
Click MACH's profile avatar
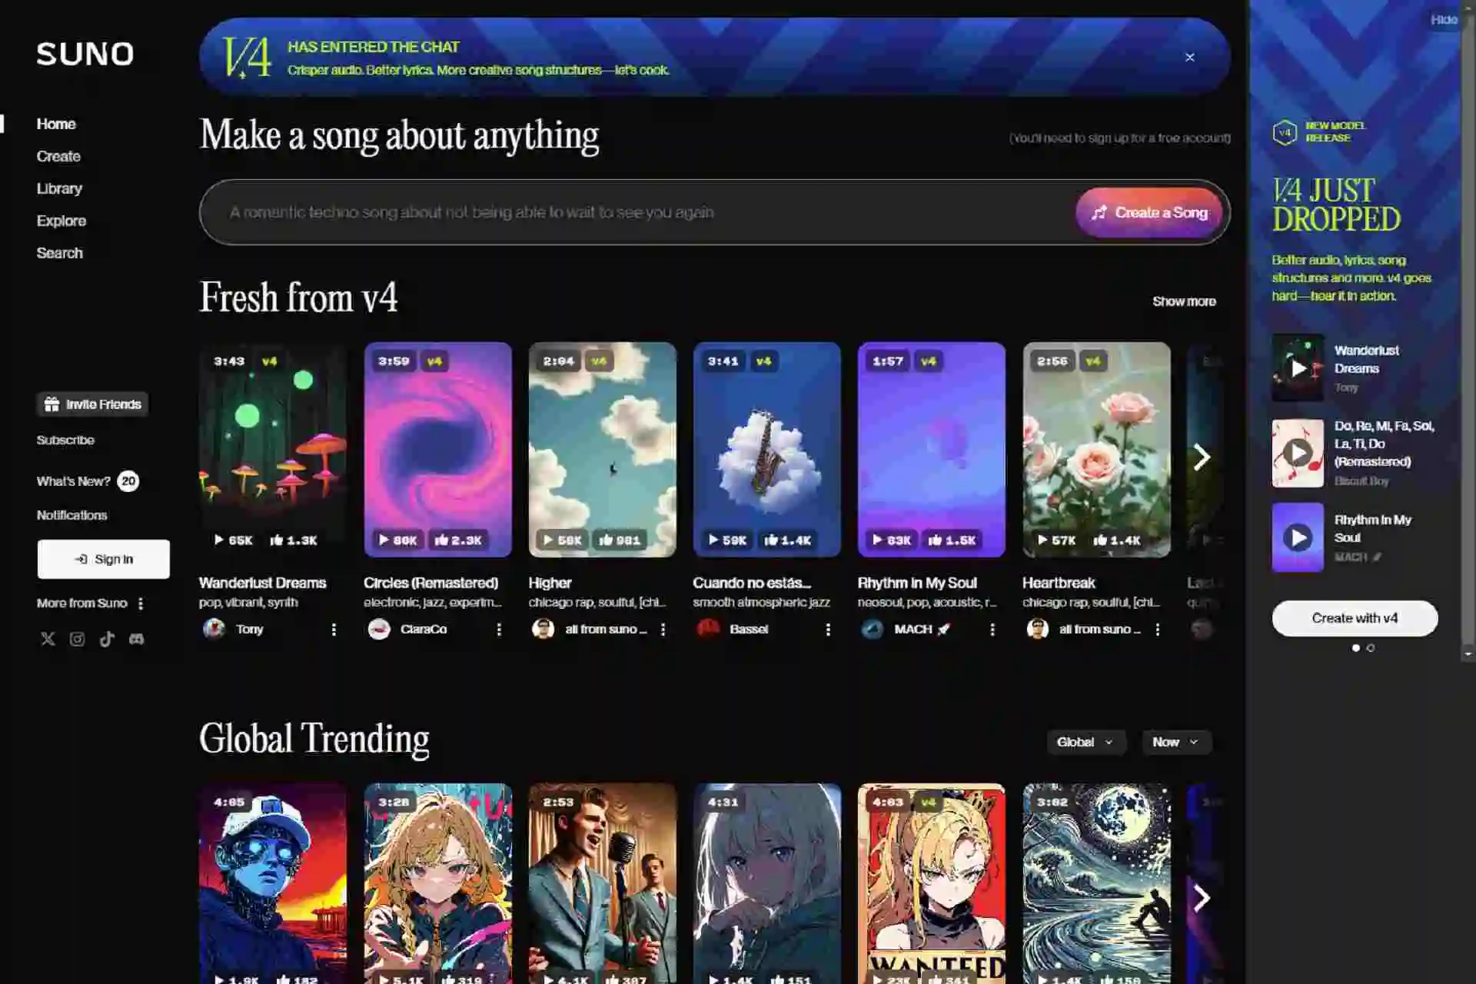coord(873,629)
